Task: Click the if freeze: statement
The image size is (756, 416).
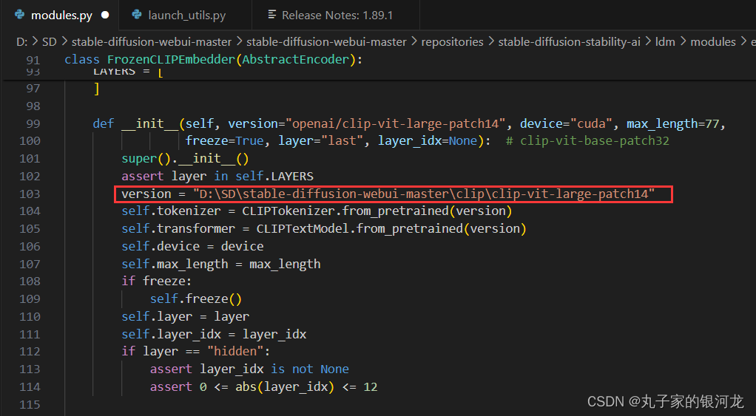Action: click(157, 282)
